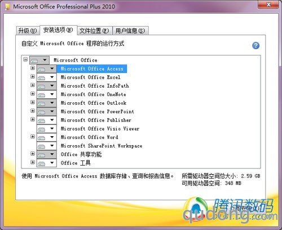
Task: Select Microsoft Office OneNote tree item
Action: [x=93, y=94]
